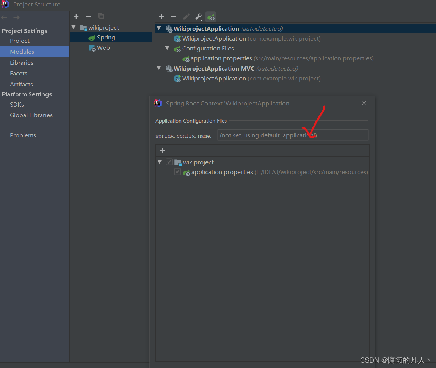This screenshot has height=368, width=436.
Task: Click the Project Settings heading
Action: pyautogui.click(x=25, y=31)
